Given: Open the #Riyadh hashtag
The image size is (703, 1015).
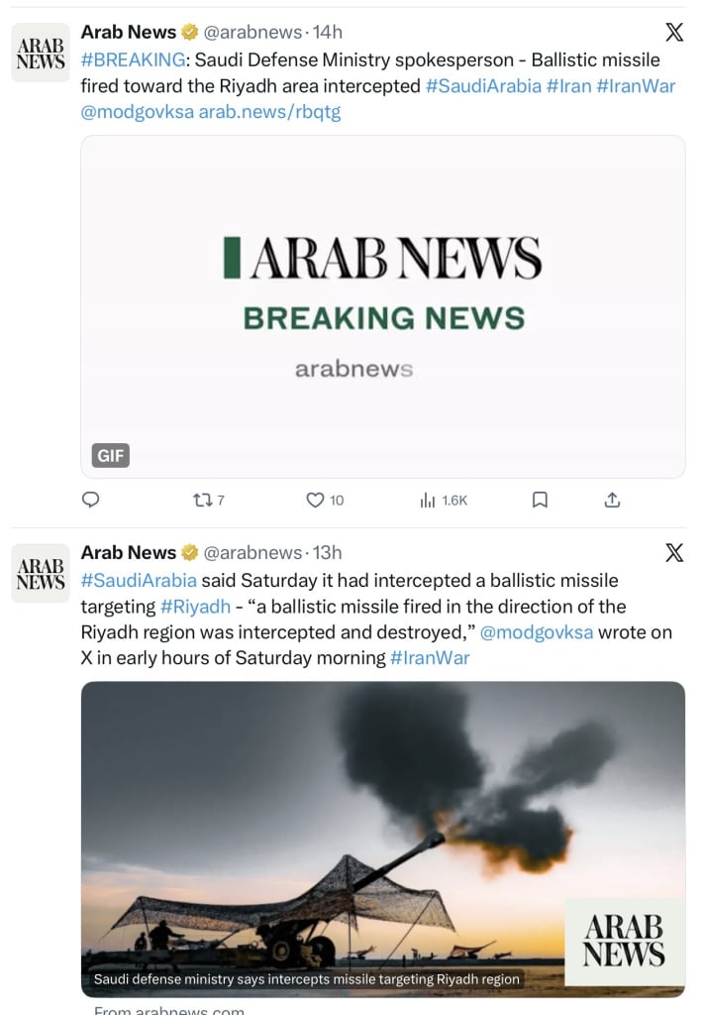Looking at the screenshot, I should click(195, 607).
